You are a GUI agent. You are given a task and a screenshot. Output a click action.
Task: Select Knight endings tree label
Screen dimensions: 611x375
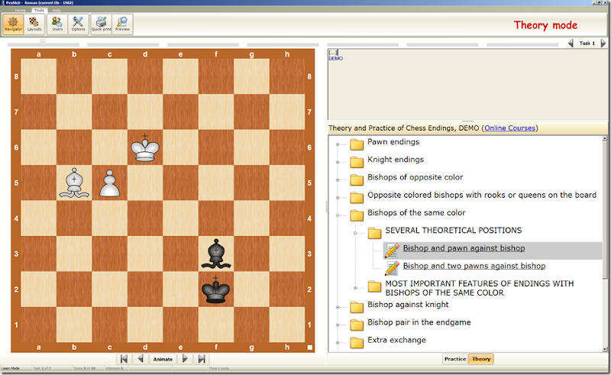pos(396,160)
